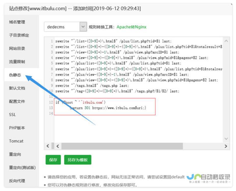Open the 重定向 tab
The width and height of the screenshot is (236, 191).
point(15,154)
